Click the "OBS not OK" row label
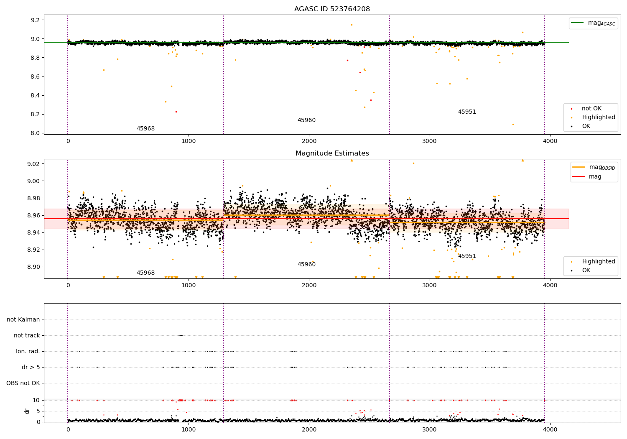This screenshot has width=627, height=439. coord(23,383)
